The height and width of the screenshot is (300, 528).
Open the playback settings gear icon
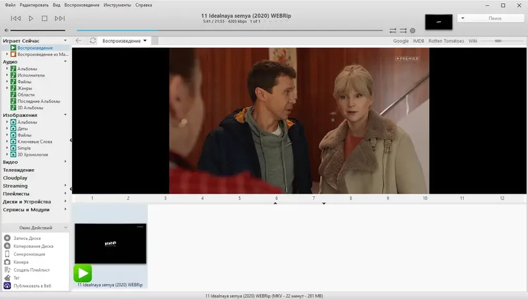[412, 30]
